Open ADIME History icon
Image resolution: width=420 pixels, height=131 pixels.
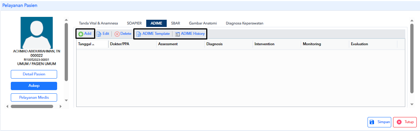click(x=177, y=34)
